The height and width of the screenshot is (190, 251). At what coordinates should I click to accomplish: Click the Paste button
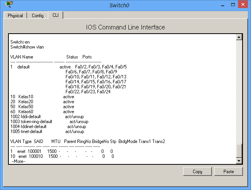[x=228, y=172]
